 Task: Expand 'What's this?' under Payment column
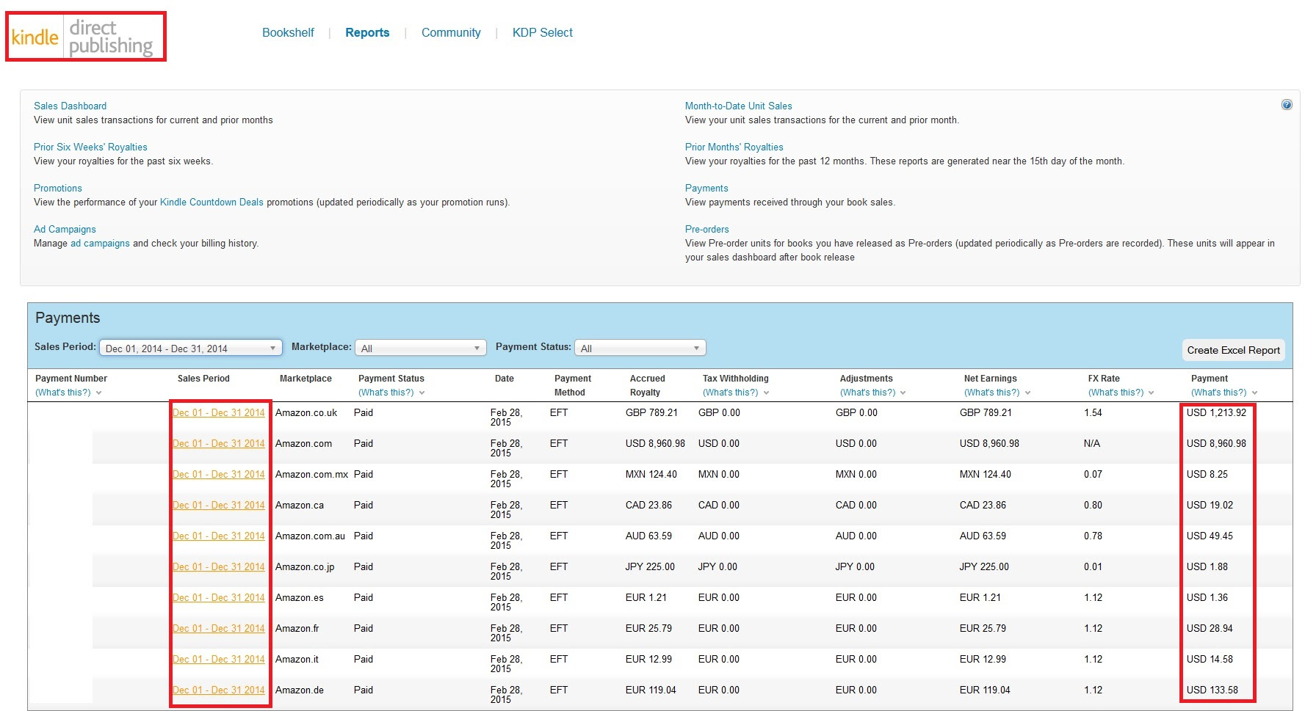pos(1224,393)
